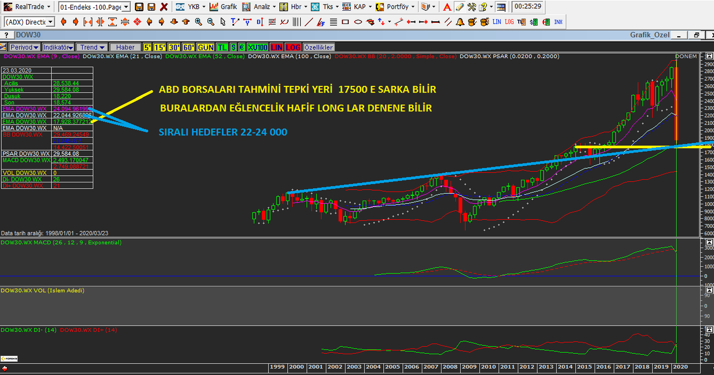The image size is (714, 375).
Task: Click the alarm bell icon
Action: (460, 22)
